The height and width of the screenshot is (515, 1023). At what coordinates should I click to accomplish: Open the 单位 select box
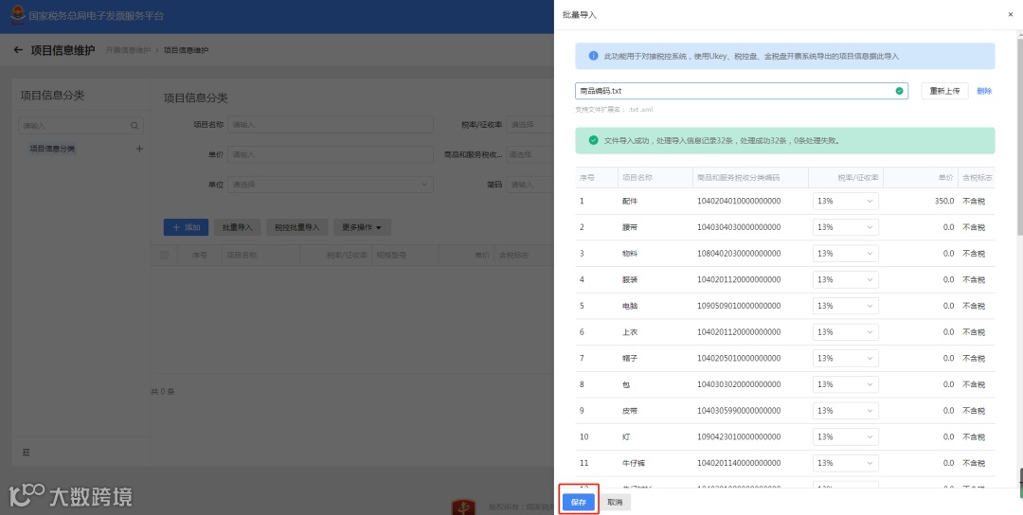pyautogui.click(x=331, y=185)
